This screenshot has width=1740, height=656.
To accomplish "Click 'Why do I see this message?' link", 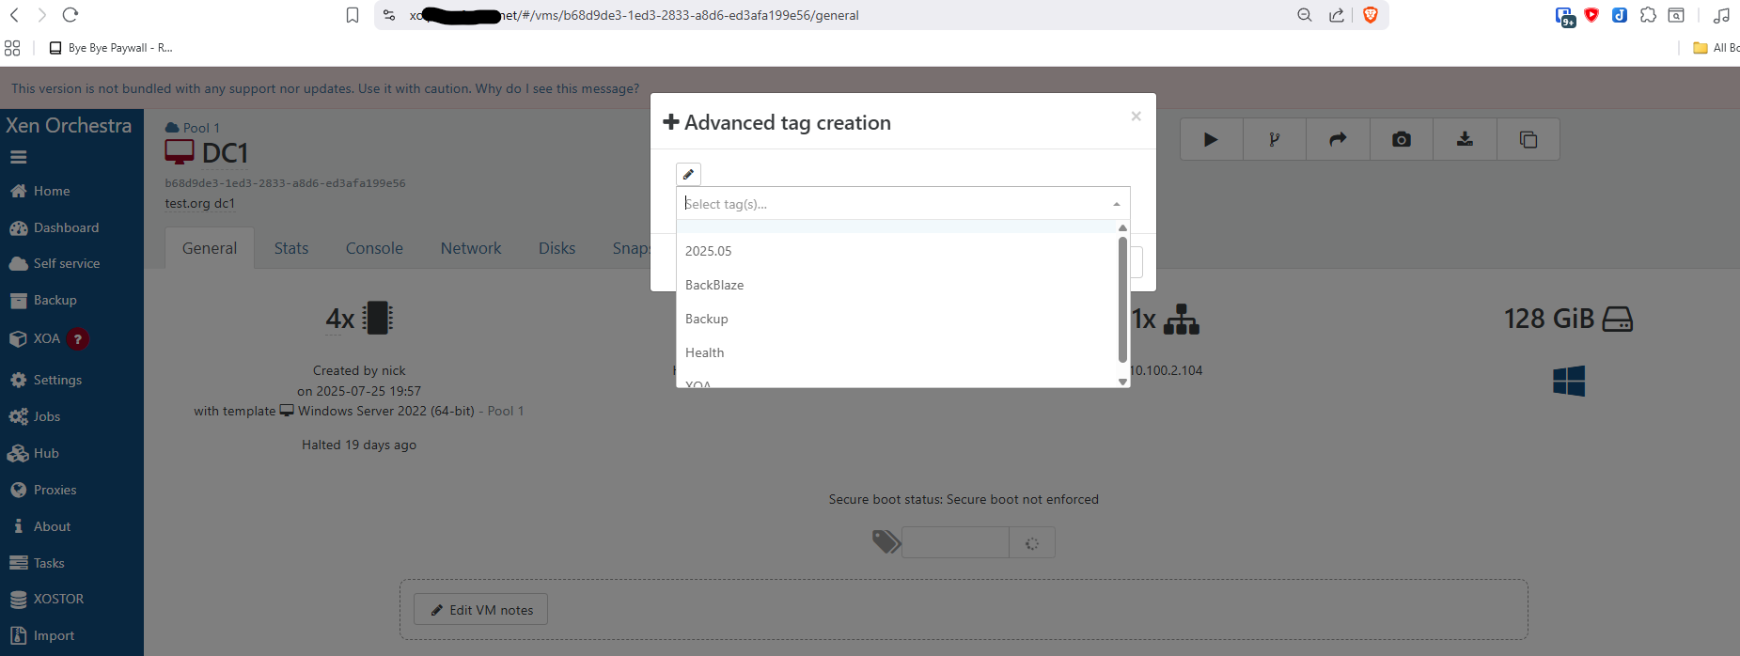I will [556, 88].
